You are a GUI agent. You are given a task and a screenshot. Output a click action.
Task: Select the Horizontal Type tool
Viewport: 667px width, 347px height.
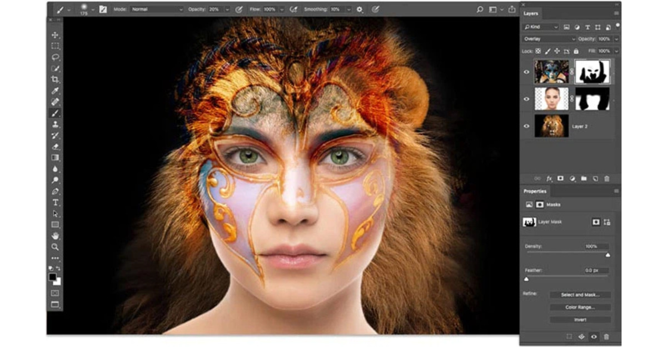point(55,202)
